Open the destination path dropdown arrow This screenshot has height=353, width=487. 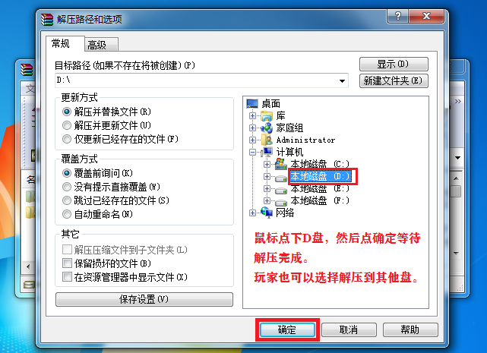(x=342, y=80)
